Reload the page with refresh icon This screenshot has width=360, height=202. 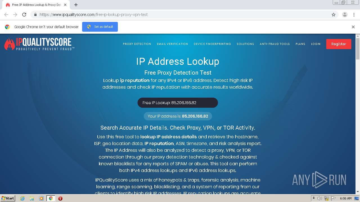click(x=24, y=15)
